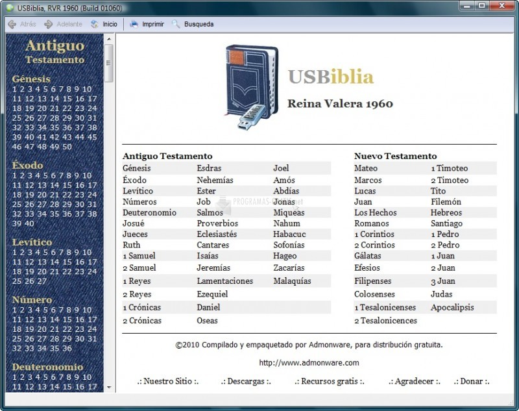Open the book of Ruth
This screenshot has height=411, width=519.
pyautogui.click(x=132, y=245)
